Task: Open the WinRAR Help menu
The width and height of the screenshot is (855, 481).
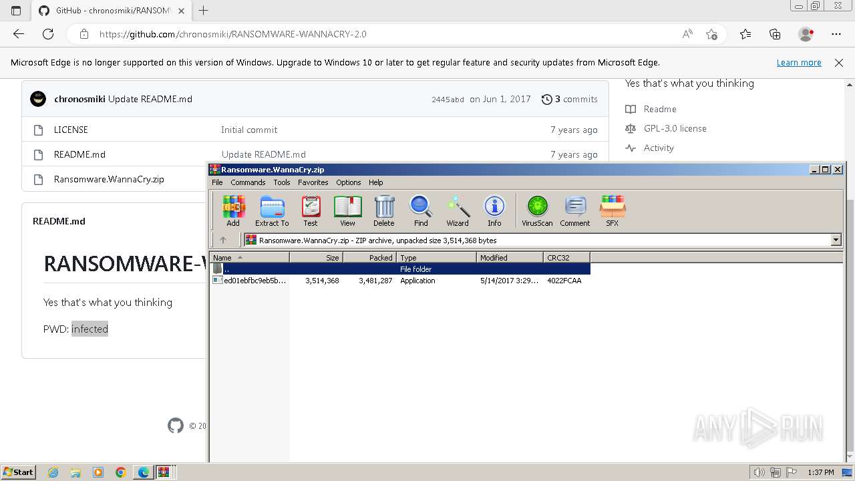Action: (x=376, y=182)
